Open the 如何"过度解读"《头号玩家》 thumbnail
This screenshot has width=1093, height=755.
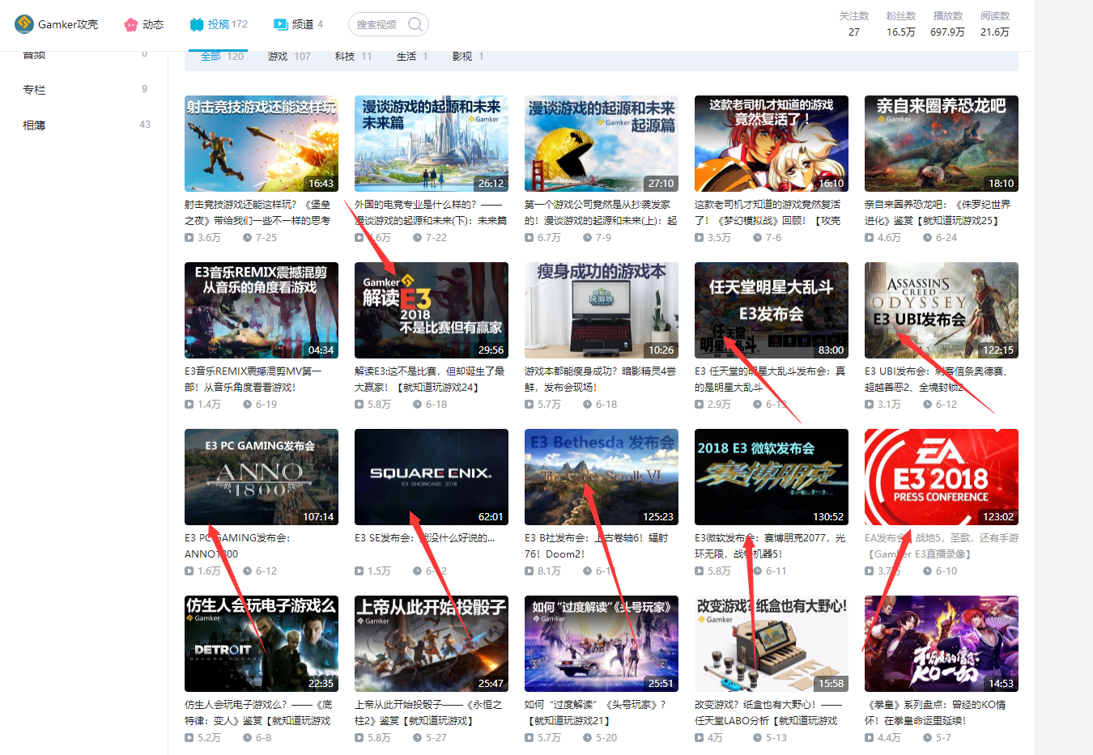[x=602, y=644]
